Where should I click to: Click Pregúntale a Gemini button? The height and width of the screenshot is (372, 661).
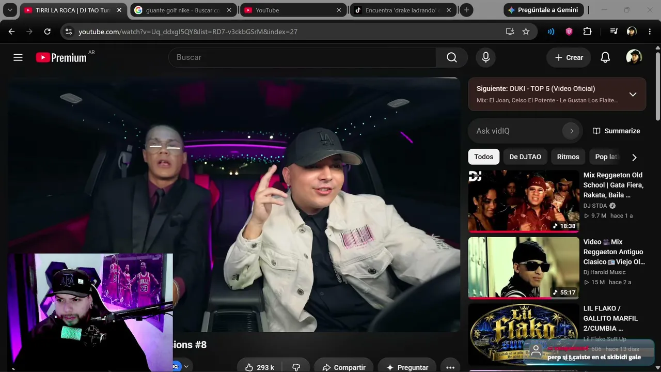[544, 10]
